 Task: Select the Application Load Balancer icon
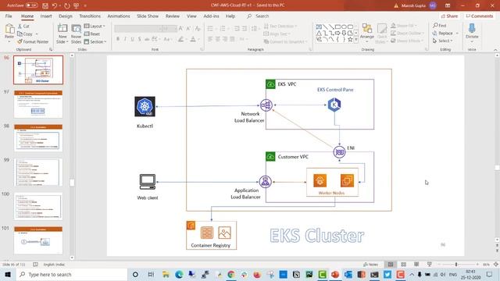(266, 182)
